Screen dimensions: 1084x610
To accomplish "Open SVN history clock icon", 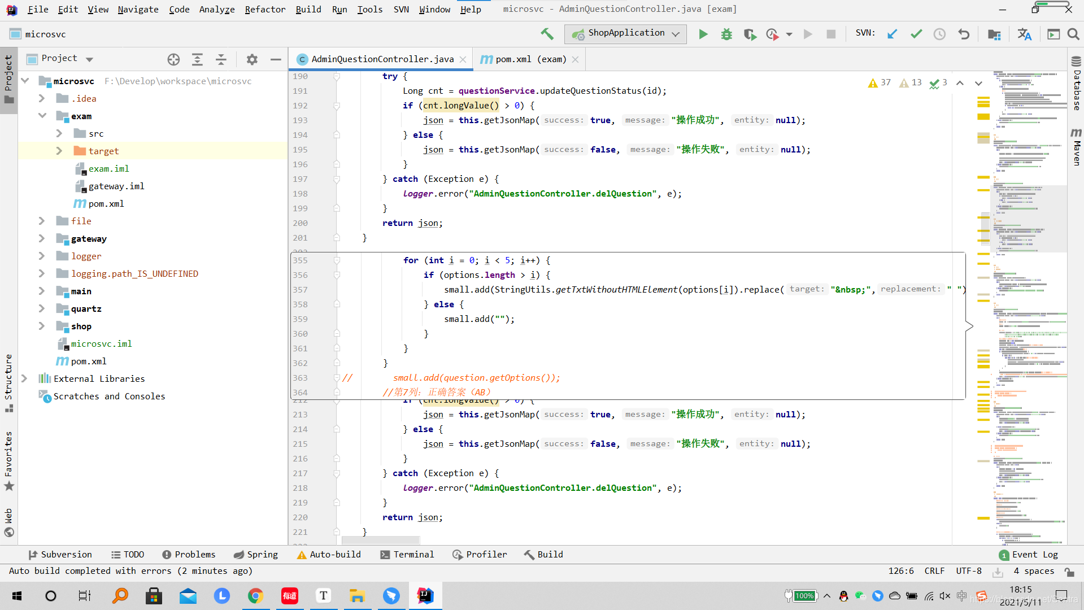I will pos(939,34).
